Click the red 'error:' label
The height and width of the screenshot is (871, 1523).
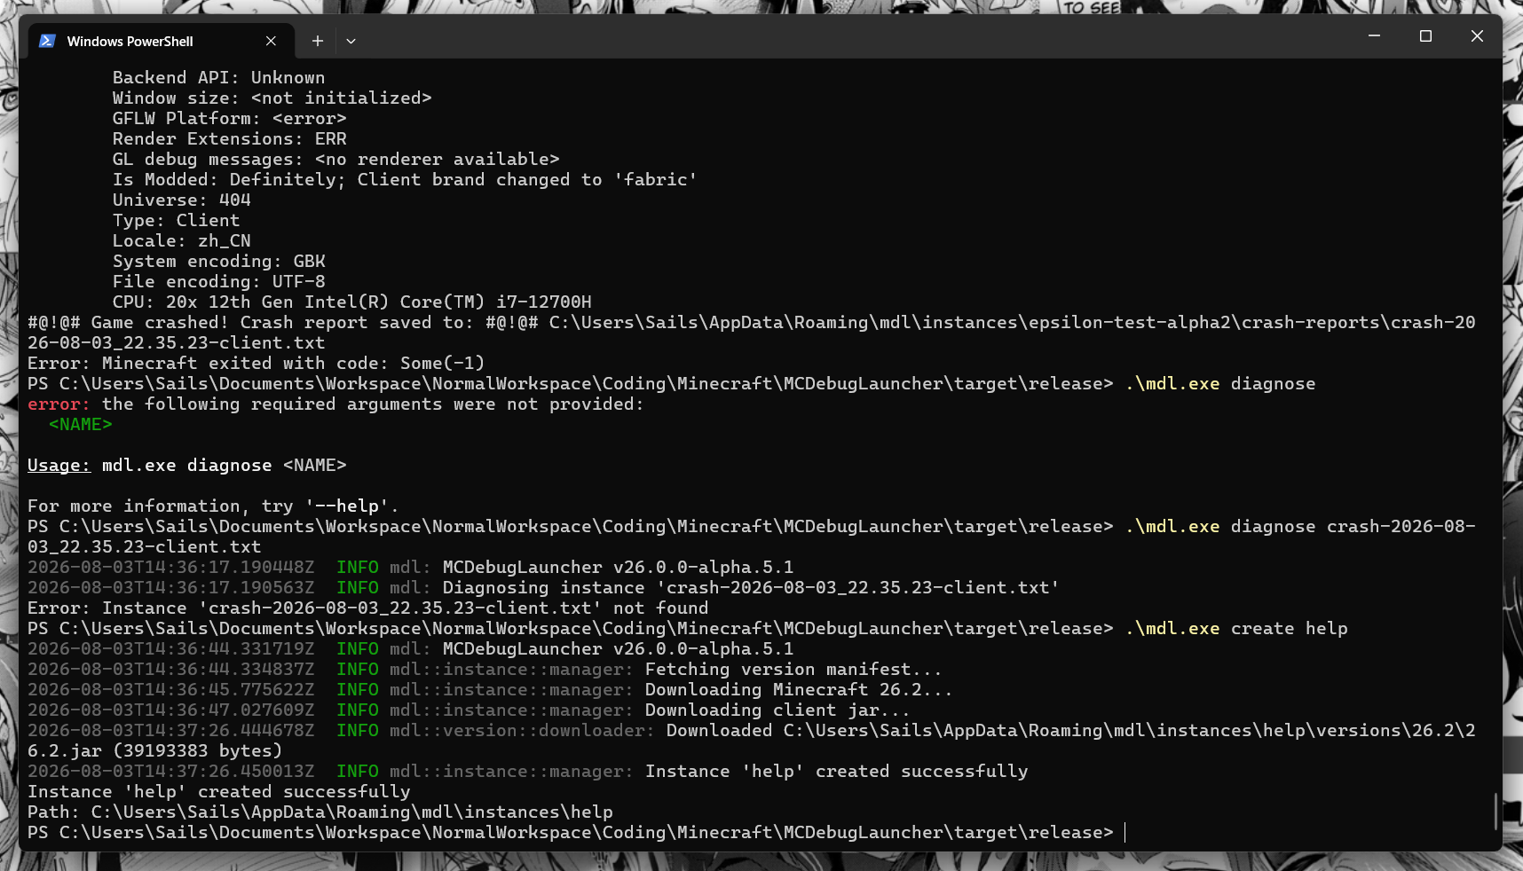59,404
